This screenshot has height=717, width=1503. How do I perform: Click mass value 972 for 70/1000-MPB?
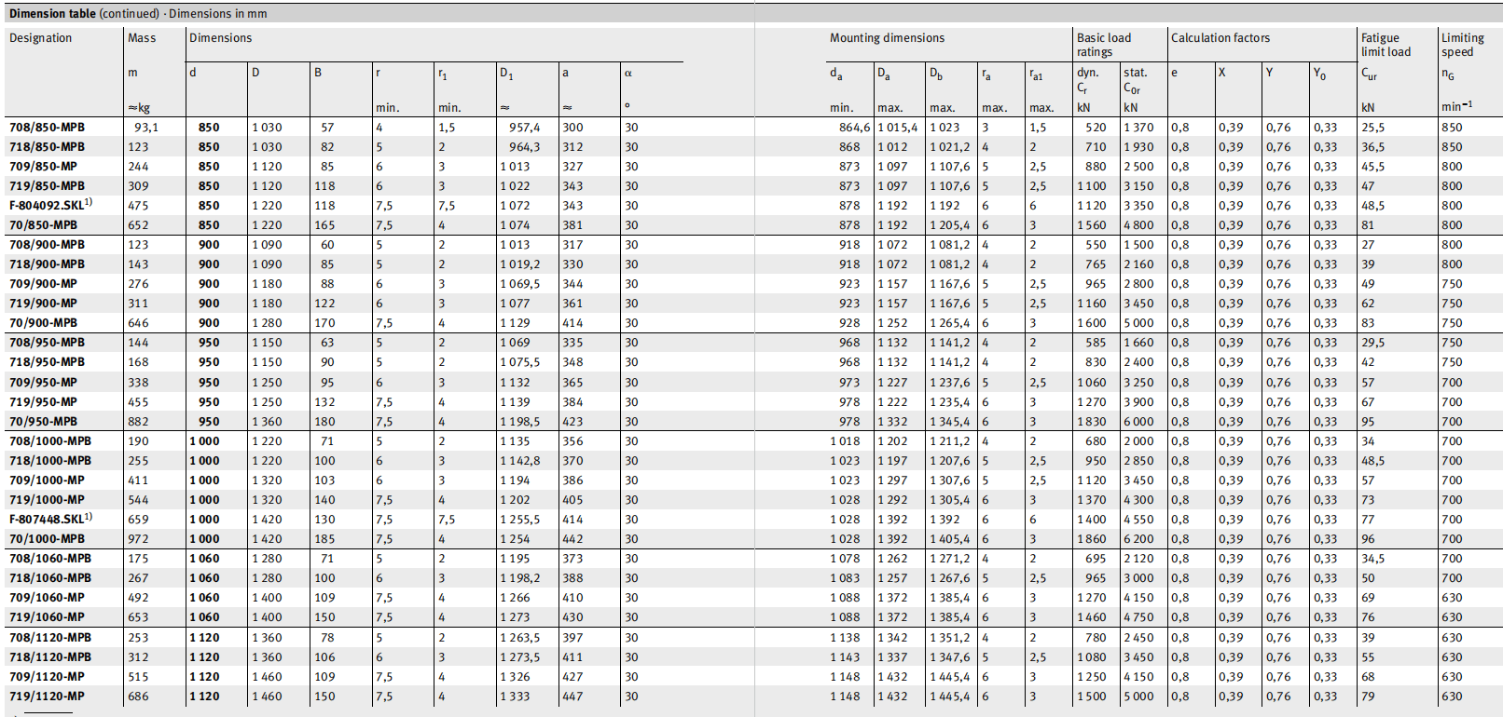pyautogui.click(x=138, y=539)
